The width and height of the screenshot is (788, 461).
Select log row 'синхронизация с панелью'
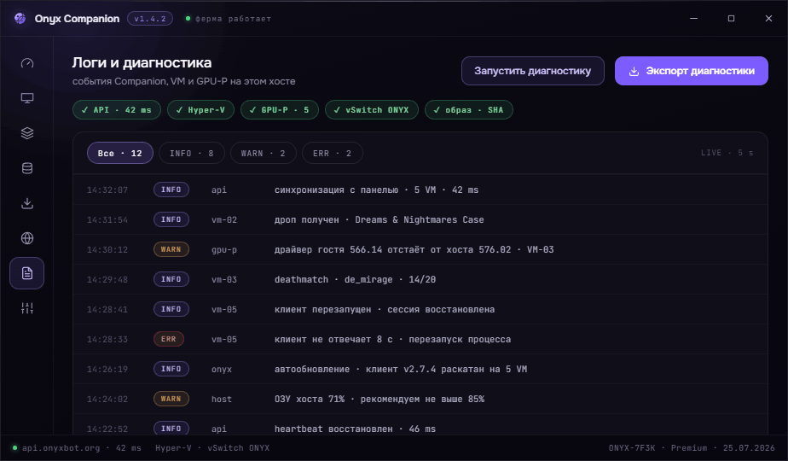pyautogui.click(x=420, y=190)
